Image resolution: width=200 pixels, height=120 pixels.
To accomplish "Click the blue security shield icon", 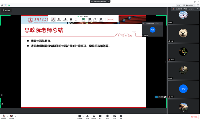I will tap(5, 5).
